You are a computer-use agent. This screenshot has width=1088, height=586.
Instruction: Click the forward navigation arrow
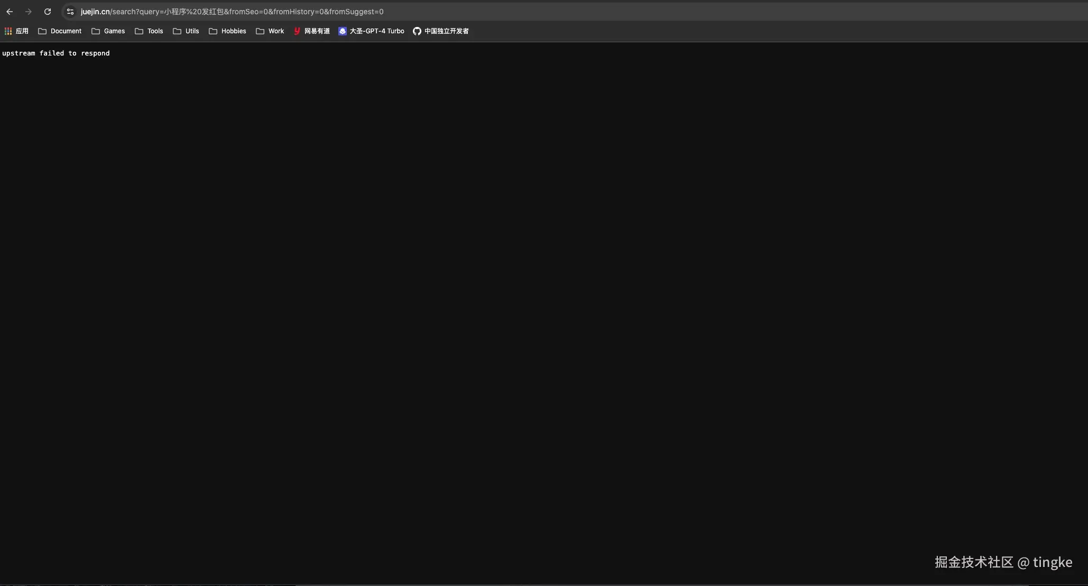[29, 12]
